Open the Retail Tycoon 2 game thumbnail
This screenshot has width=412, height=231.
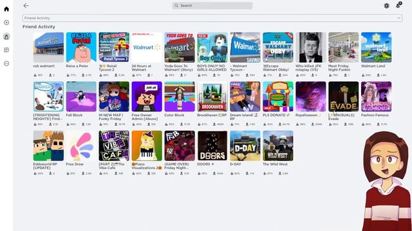coord(114,47)
